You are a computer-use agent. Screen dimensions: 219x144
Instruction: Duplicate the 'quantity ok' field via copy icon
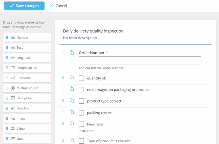pos(72,77)
